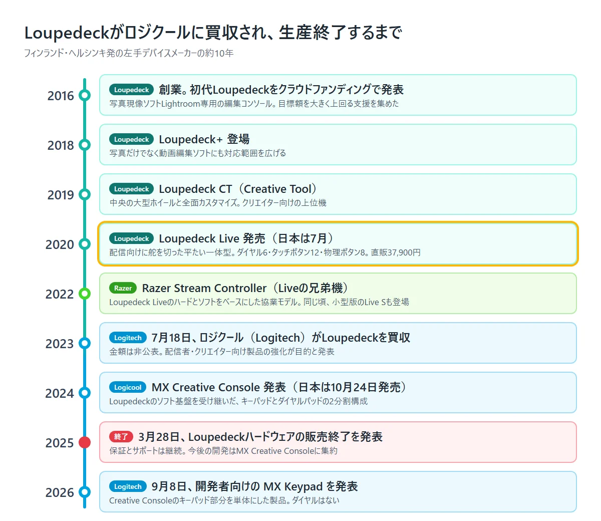This screenshot has width=601, height=521.
Task: Click the year label 2016
Action: tap(61, 96)
